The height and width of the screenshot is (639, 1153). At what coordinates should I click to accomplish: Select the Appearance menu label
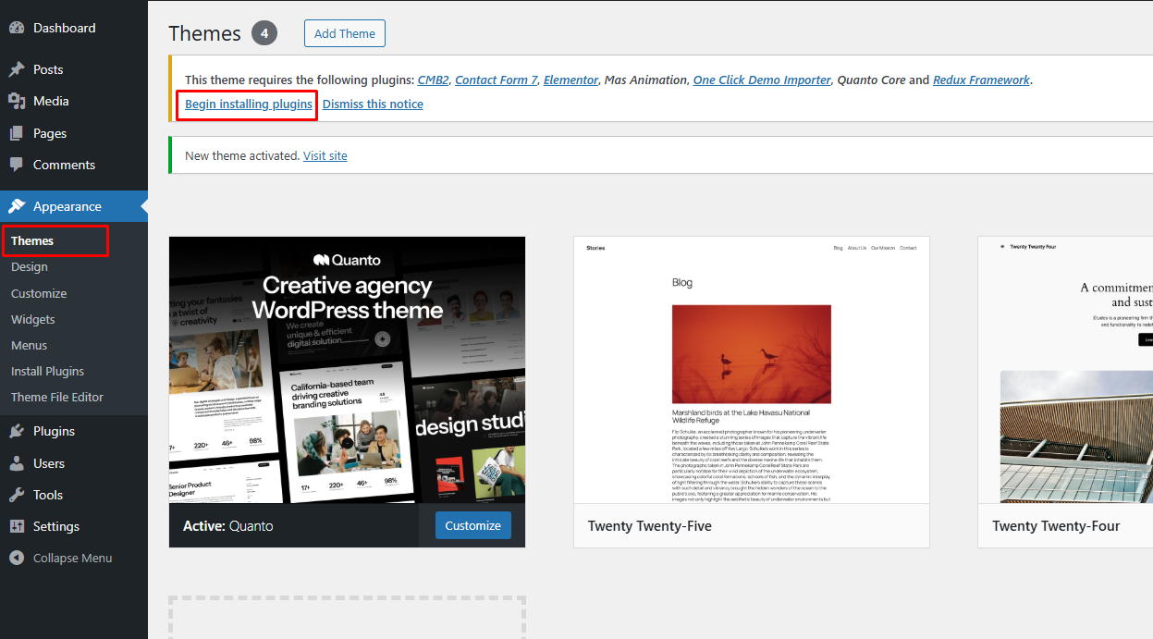[x=67, y=206]
